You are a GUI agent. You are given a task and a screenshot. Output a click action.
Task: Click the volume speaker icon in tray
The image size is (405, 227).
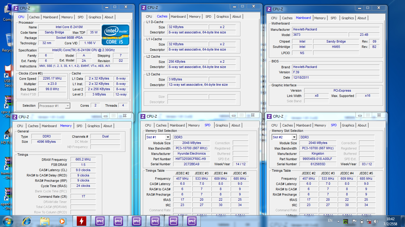[x=376, y=221]
